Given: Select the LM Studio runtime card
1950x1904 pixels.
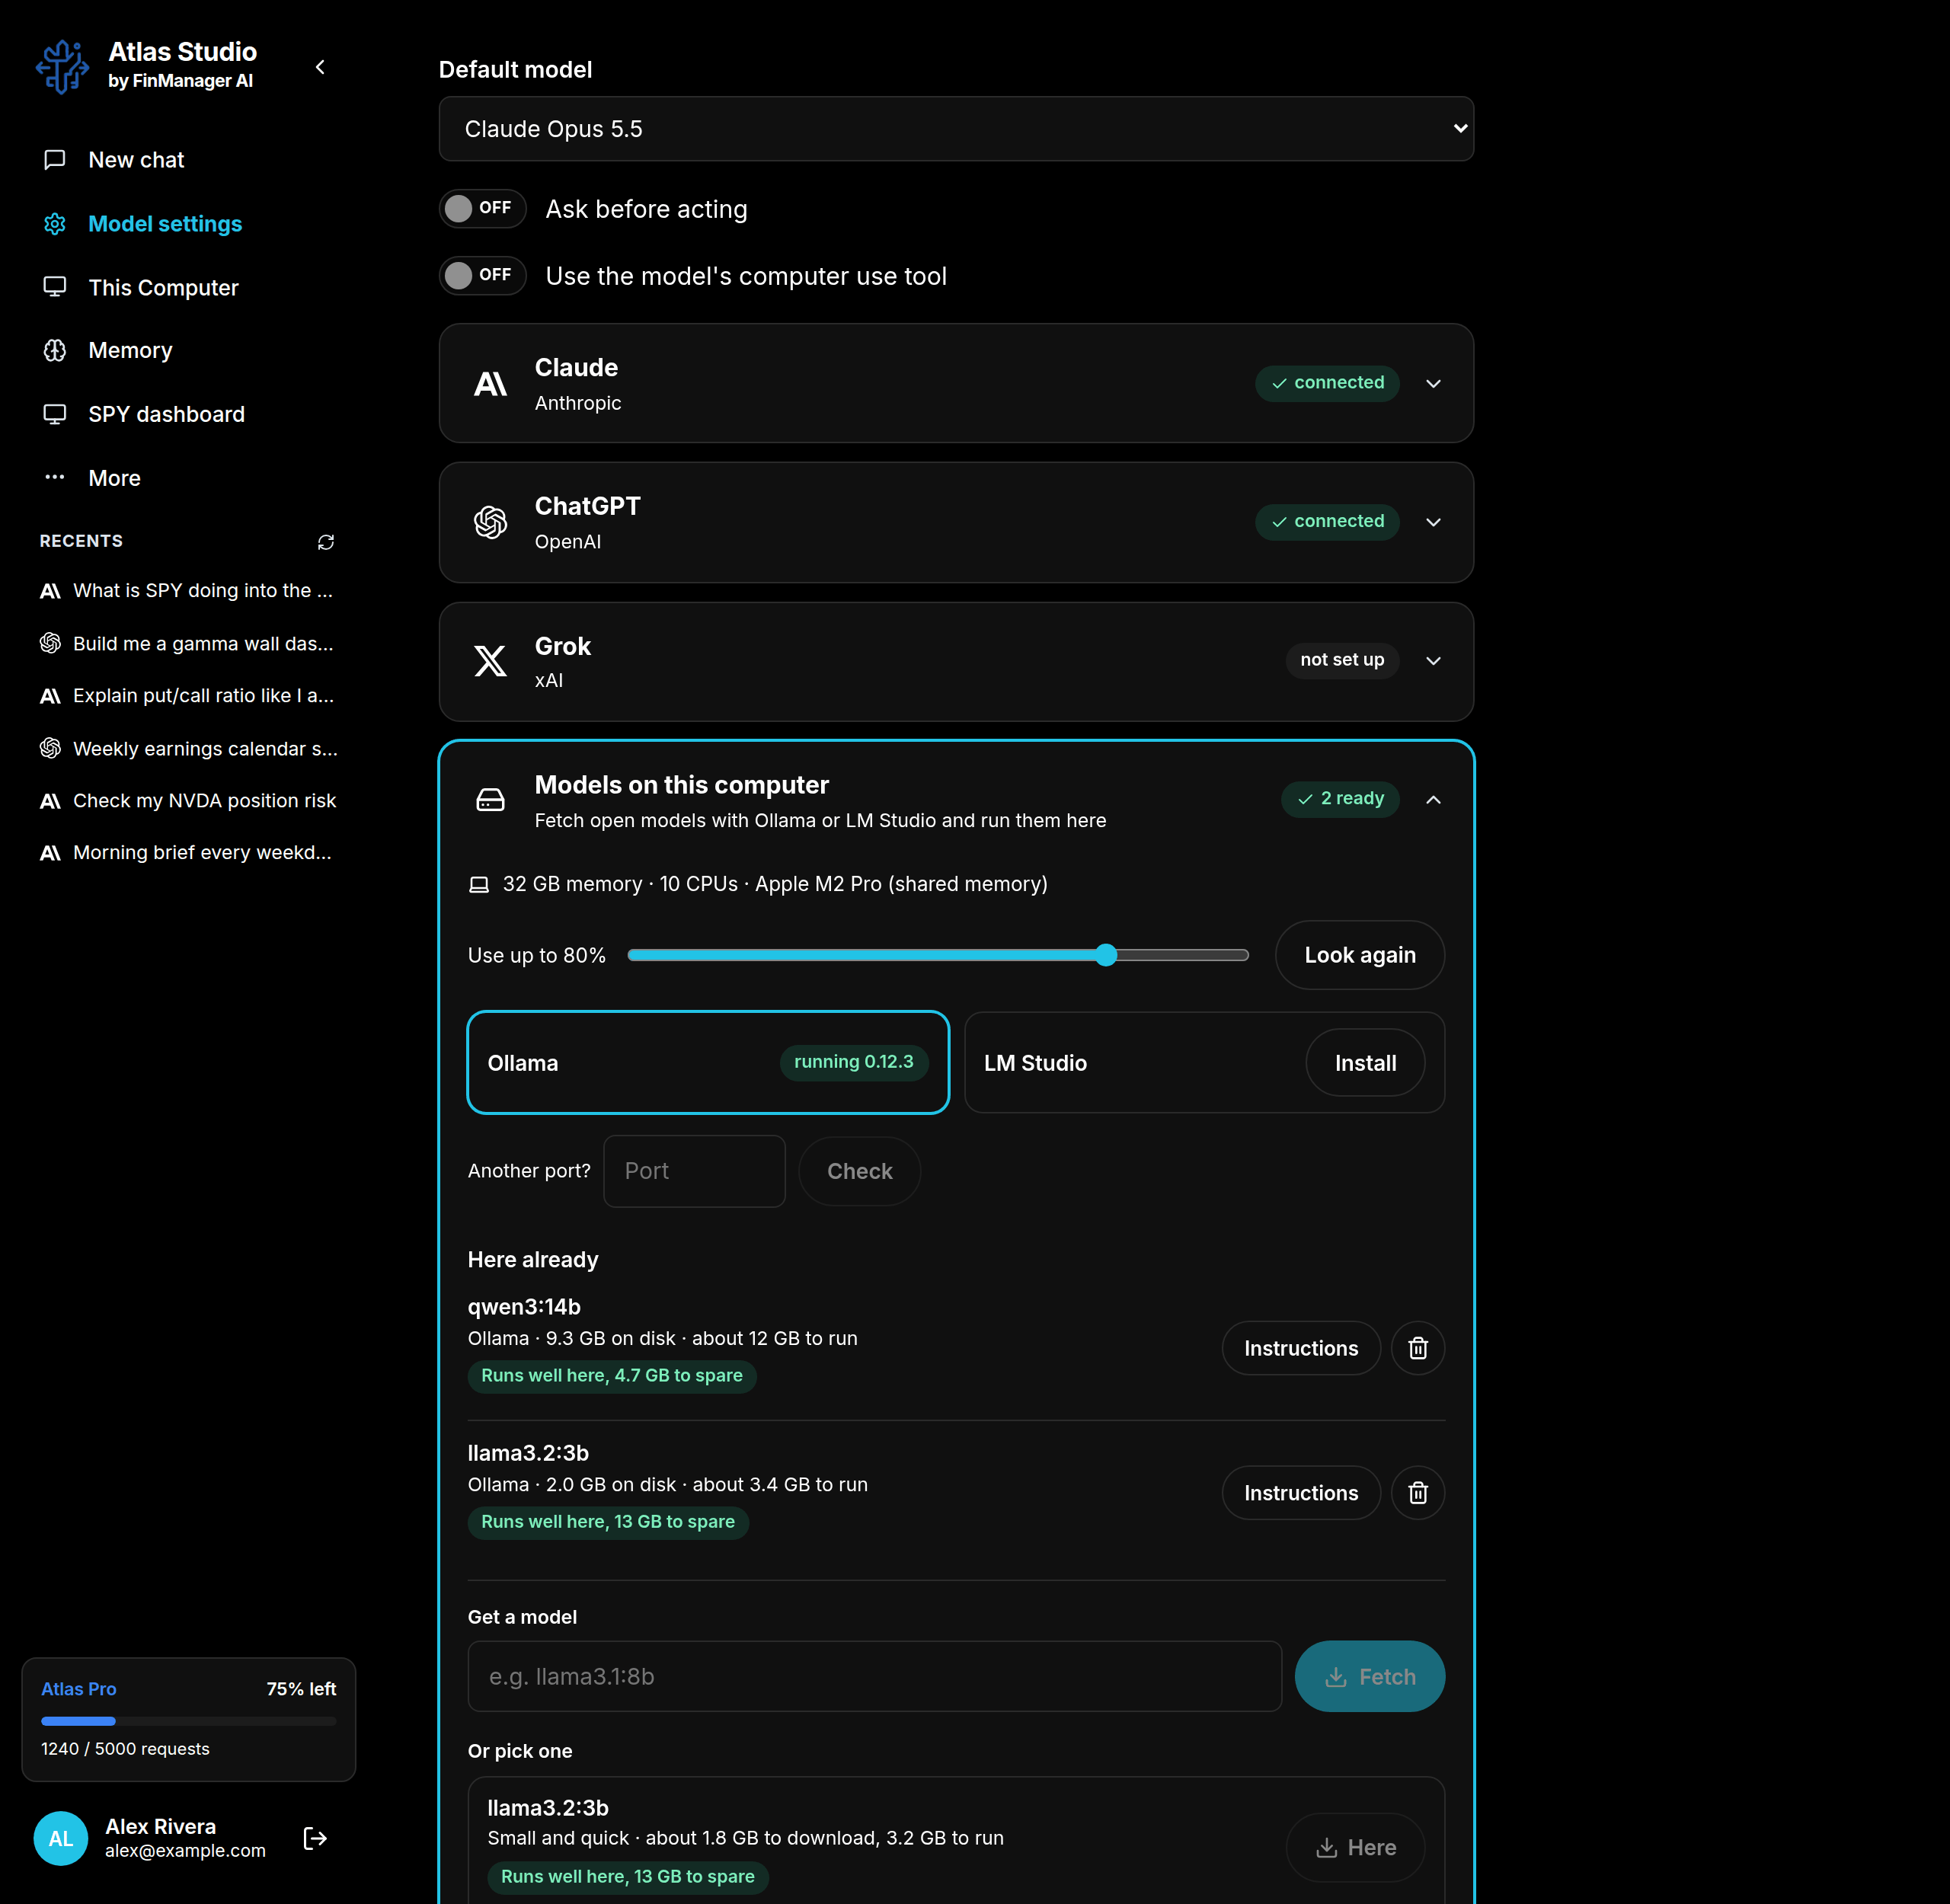Looking at the screenshot, I should coord(1204,1062).
